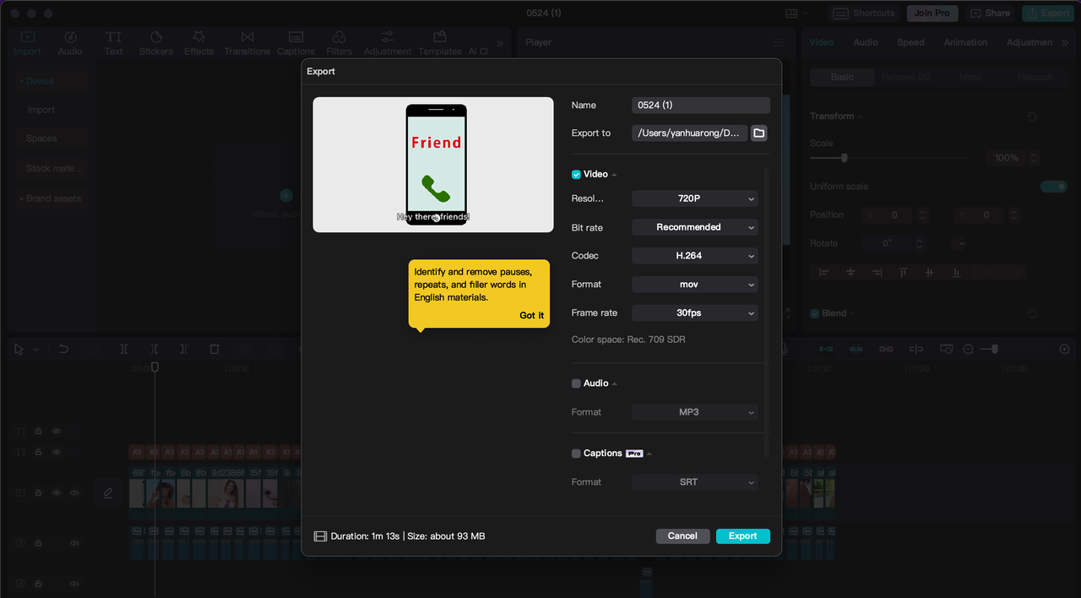This screenshot has height=598, width=1081.
Task: Enable the Audio export checkbox
Action: [576, 383]
